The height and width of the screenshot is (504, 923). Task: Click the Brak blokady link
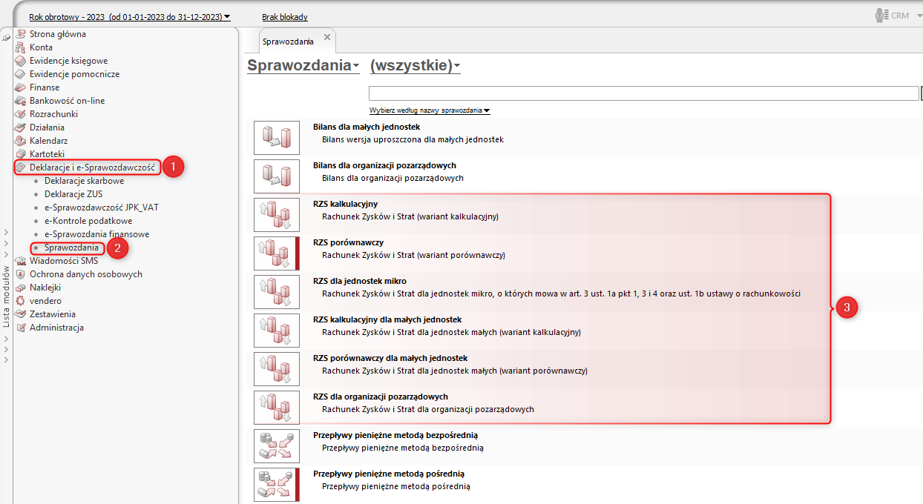(285, 16)
